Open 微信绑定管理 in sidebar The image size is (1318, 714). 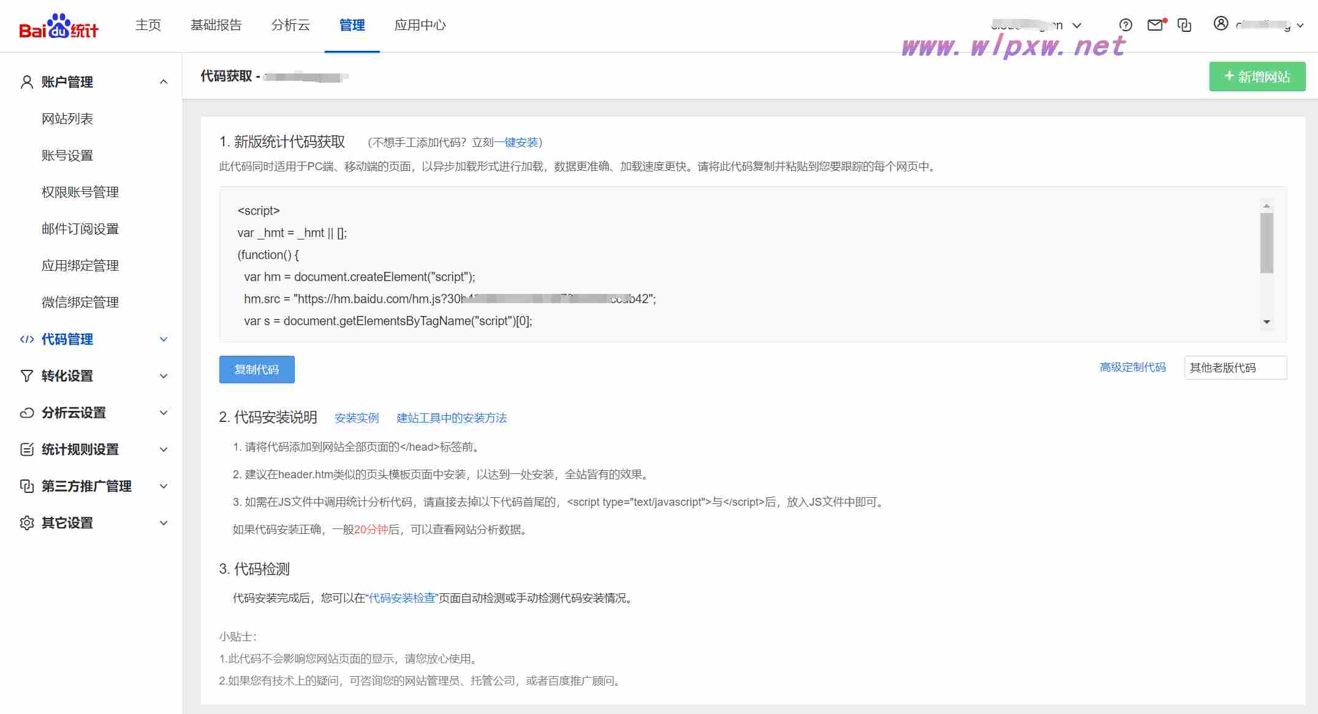(x=80, y=303)
